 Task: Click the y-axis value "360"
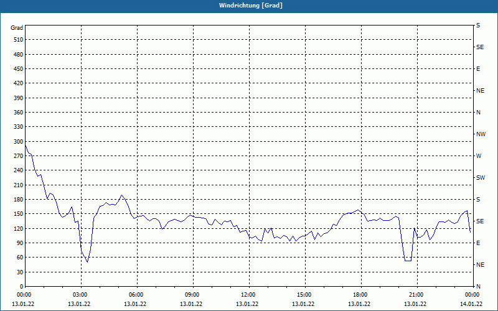pyautogui.click(x=19, y=113)
